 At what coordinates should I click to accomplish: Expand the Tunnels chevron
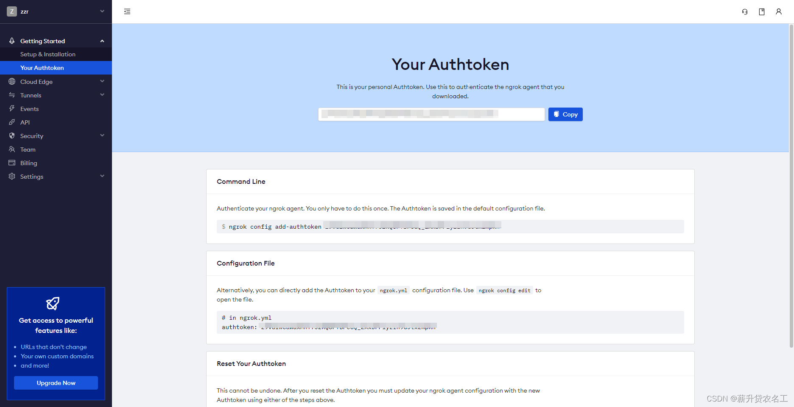pyautogui.click(x=102, y=94)
